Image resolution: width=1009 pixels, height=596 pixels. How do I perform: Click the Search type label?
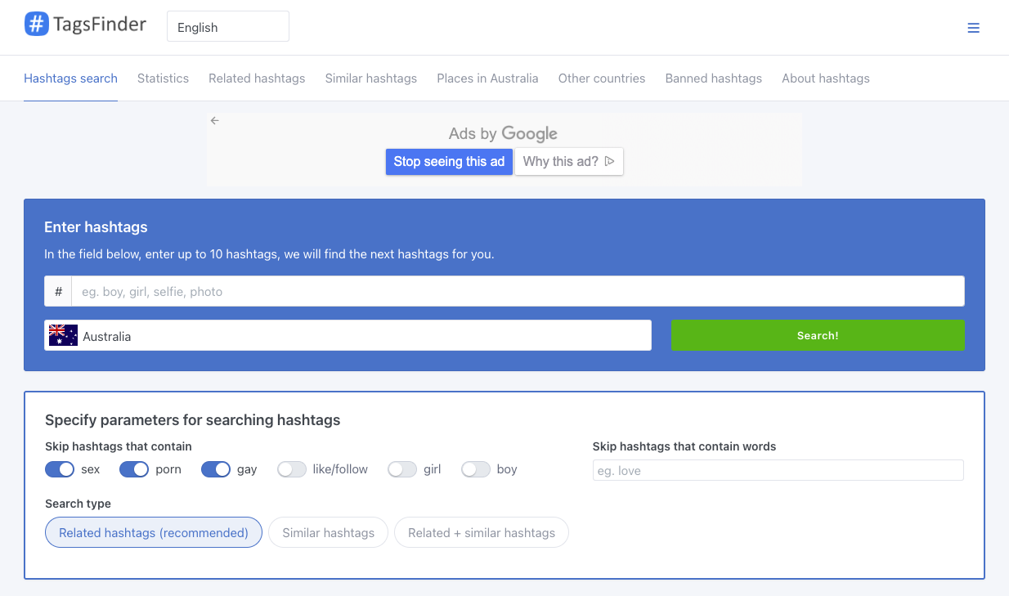(x=78, y=504)
